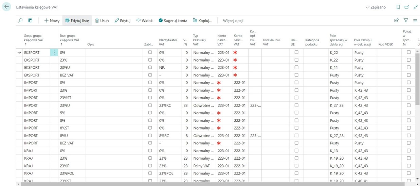
Task: Toggle the FactBox list icon
Action: click(x=415, y=21)
